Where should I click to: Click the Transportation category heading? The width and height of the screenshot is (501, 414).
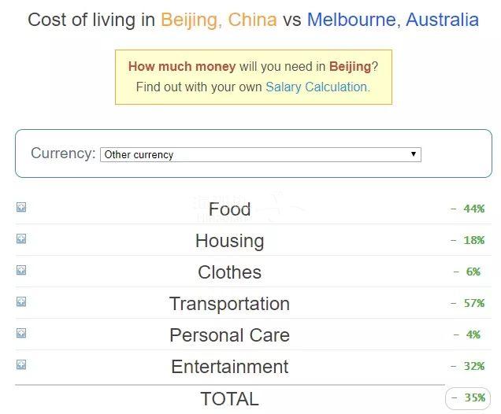(x=229, y=304)
